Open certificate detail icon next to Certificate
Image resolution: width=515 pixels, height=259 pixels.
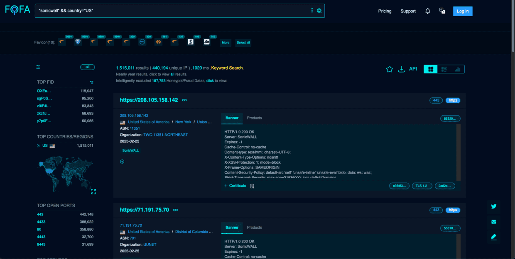click(252, 186)
